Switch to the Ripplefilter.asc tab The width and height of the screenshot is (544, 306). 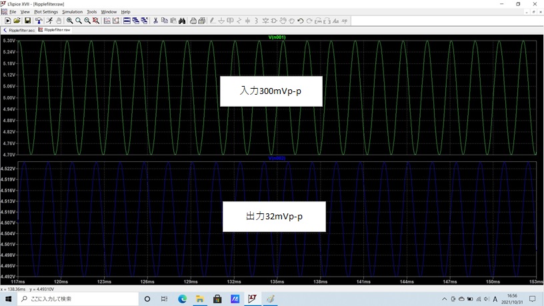[19, 30]
